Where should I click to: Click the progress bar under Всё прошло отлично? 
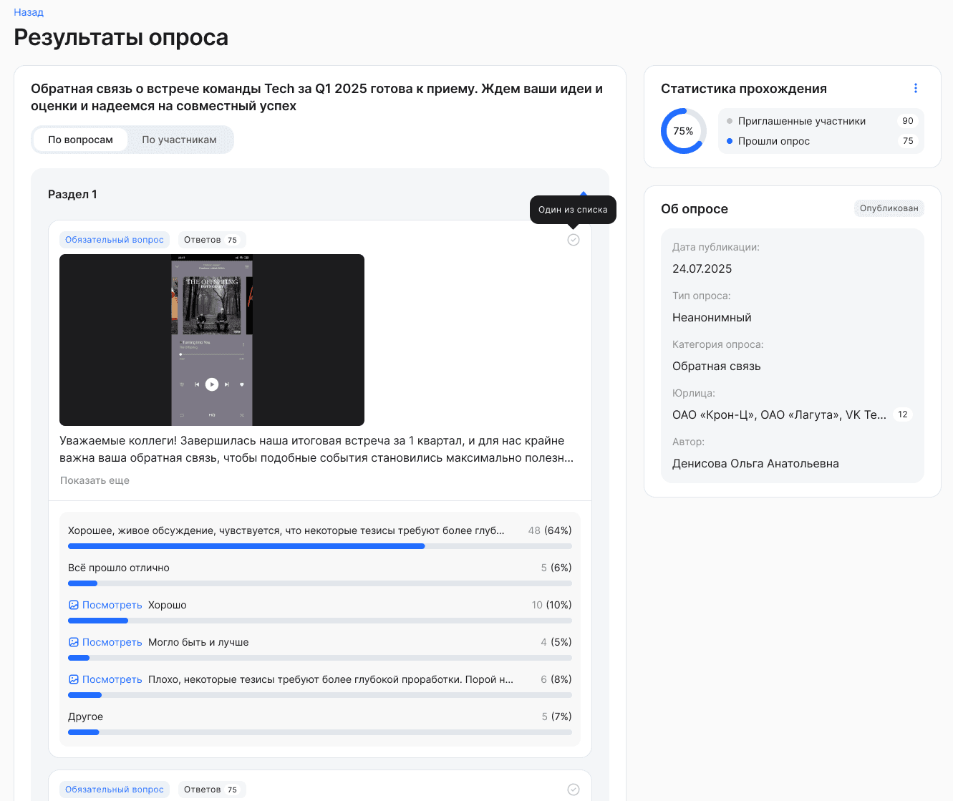coord(320,583)
